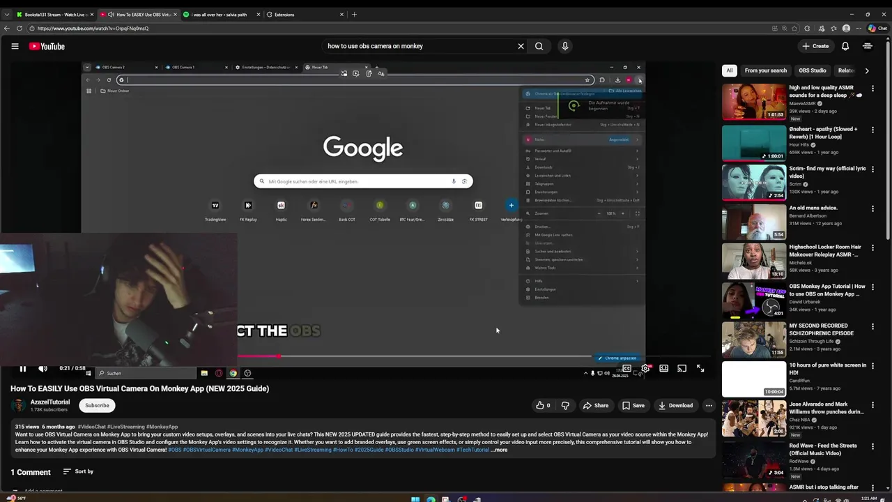Open a new browser tab
Screen dimensions: 892x502
click(x=354, y=14)
